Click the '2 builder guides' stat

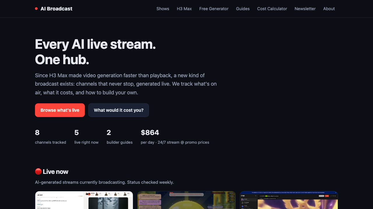point(119,137)
